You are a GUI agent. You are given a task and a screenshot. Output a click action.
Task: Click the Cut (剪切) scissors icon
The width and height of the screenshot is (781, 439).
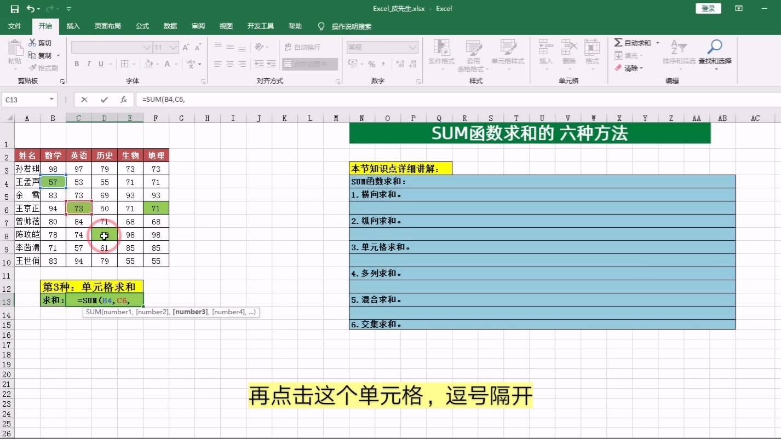click(x=32, y=43)
